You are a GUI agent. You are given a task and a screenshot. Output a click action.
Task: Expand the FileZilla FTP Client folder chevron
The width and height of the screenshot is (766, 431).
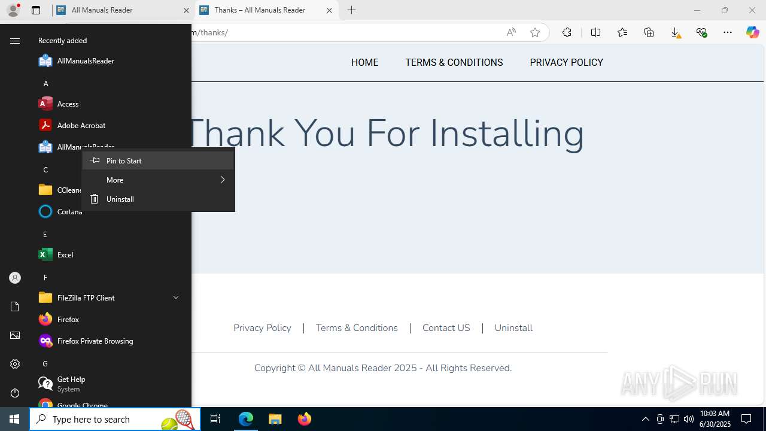176,298
